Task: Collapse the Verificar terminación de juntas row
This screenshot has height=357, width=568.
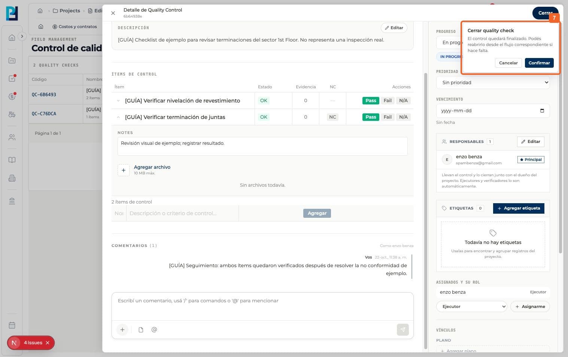Action: point(118,117)
